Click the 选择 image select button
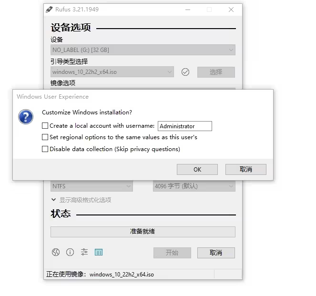Screen dimensions: 316x296 216,72
